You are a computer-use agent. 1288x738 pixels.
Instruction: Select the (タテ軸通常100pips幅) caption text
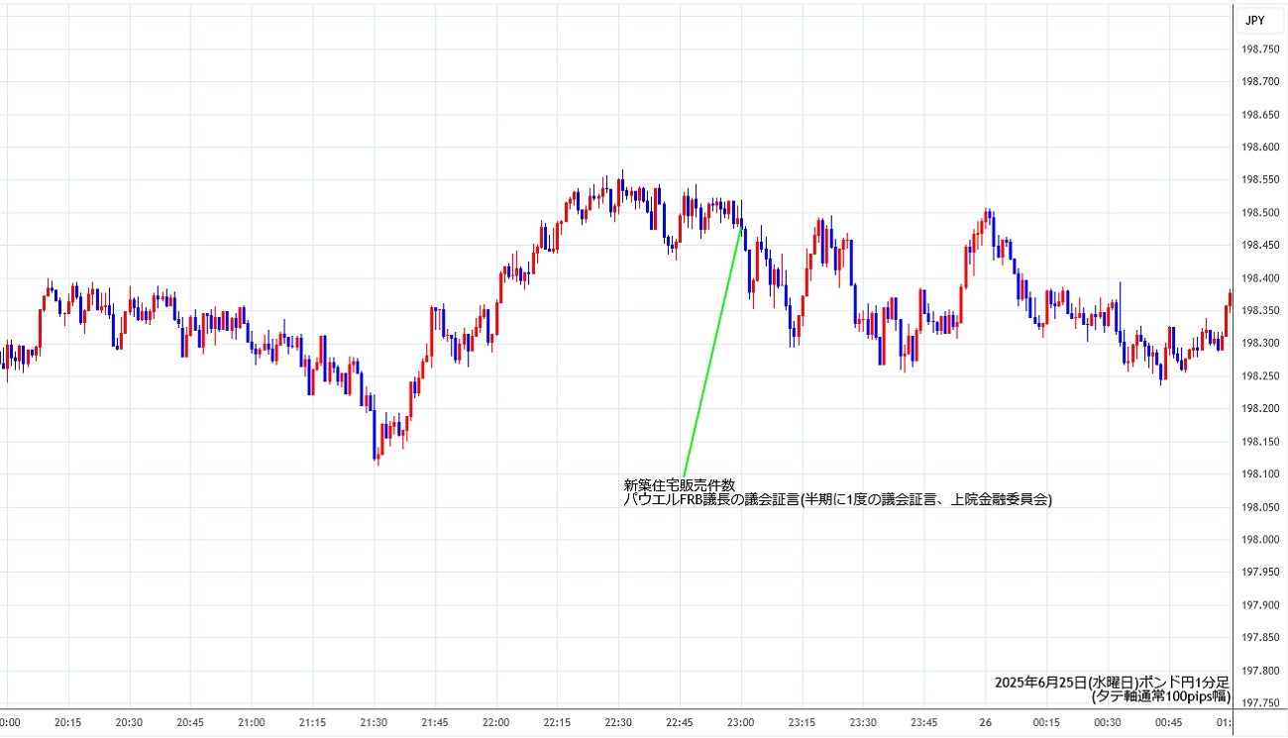click(x=1161, y=696)
